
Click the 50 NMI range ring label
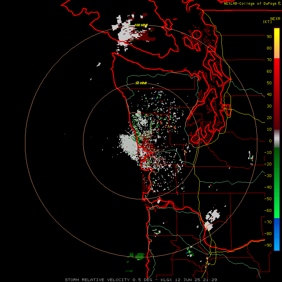coord(141,83)
